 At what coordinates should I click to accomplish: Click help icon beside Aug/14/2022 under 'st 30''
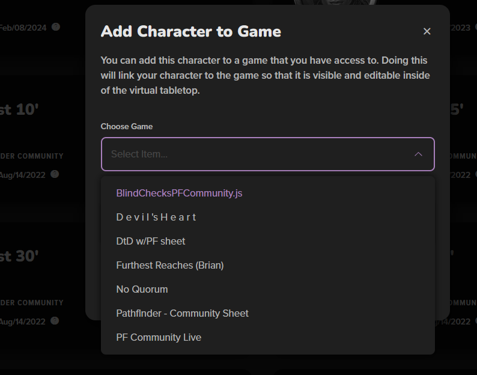pos(55,321)
